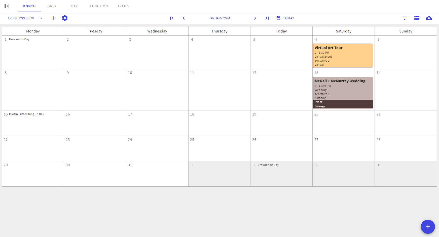This screenshot has width=439, height=237.
Task: Go to next month arrow
Action: click(255, 18)
